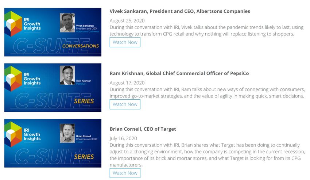Click the SERIES label on Ram Krishnan banner

(x=84, y=101)
